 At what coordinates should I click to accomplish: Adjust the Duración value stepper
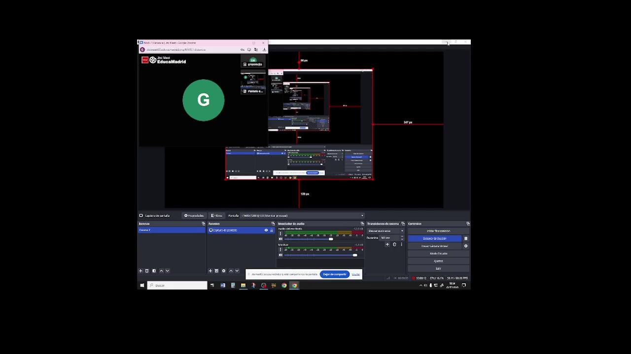click(x=402, y=238)
